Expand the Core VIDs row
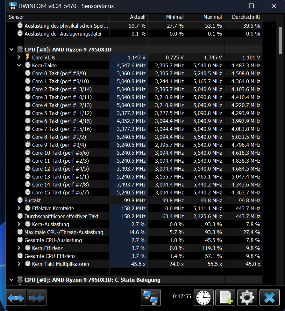 19,57
